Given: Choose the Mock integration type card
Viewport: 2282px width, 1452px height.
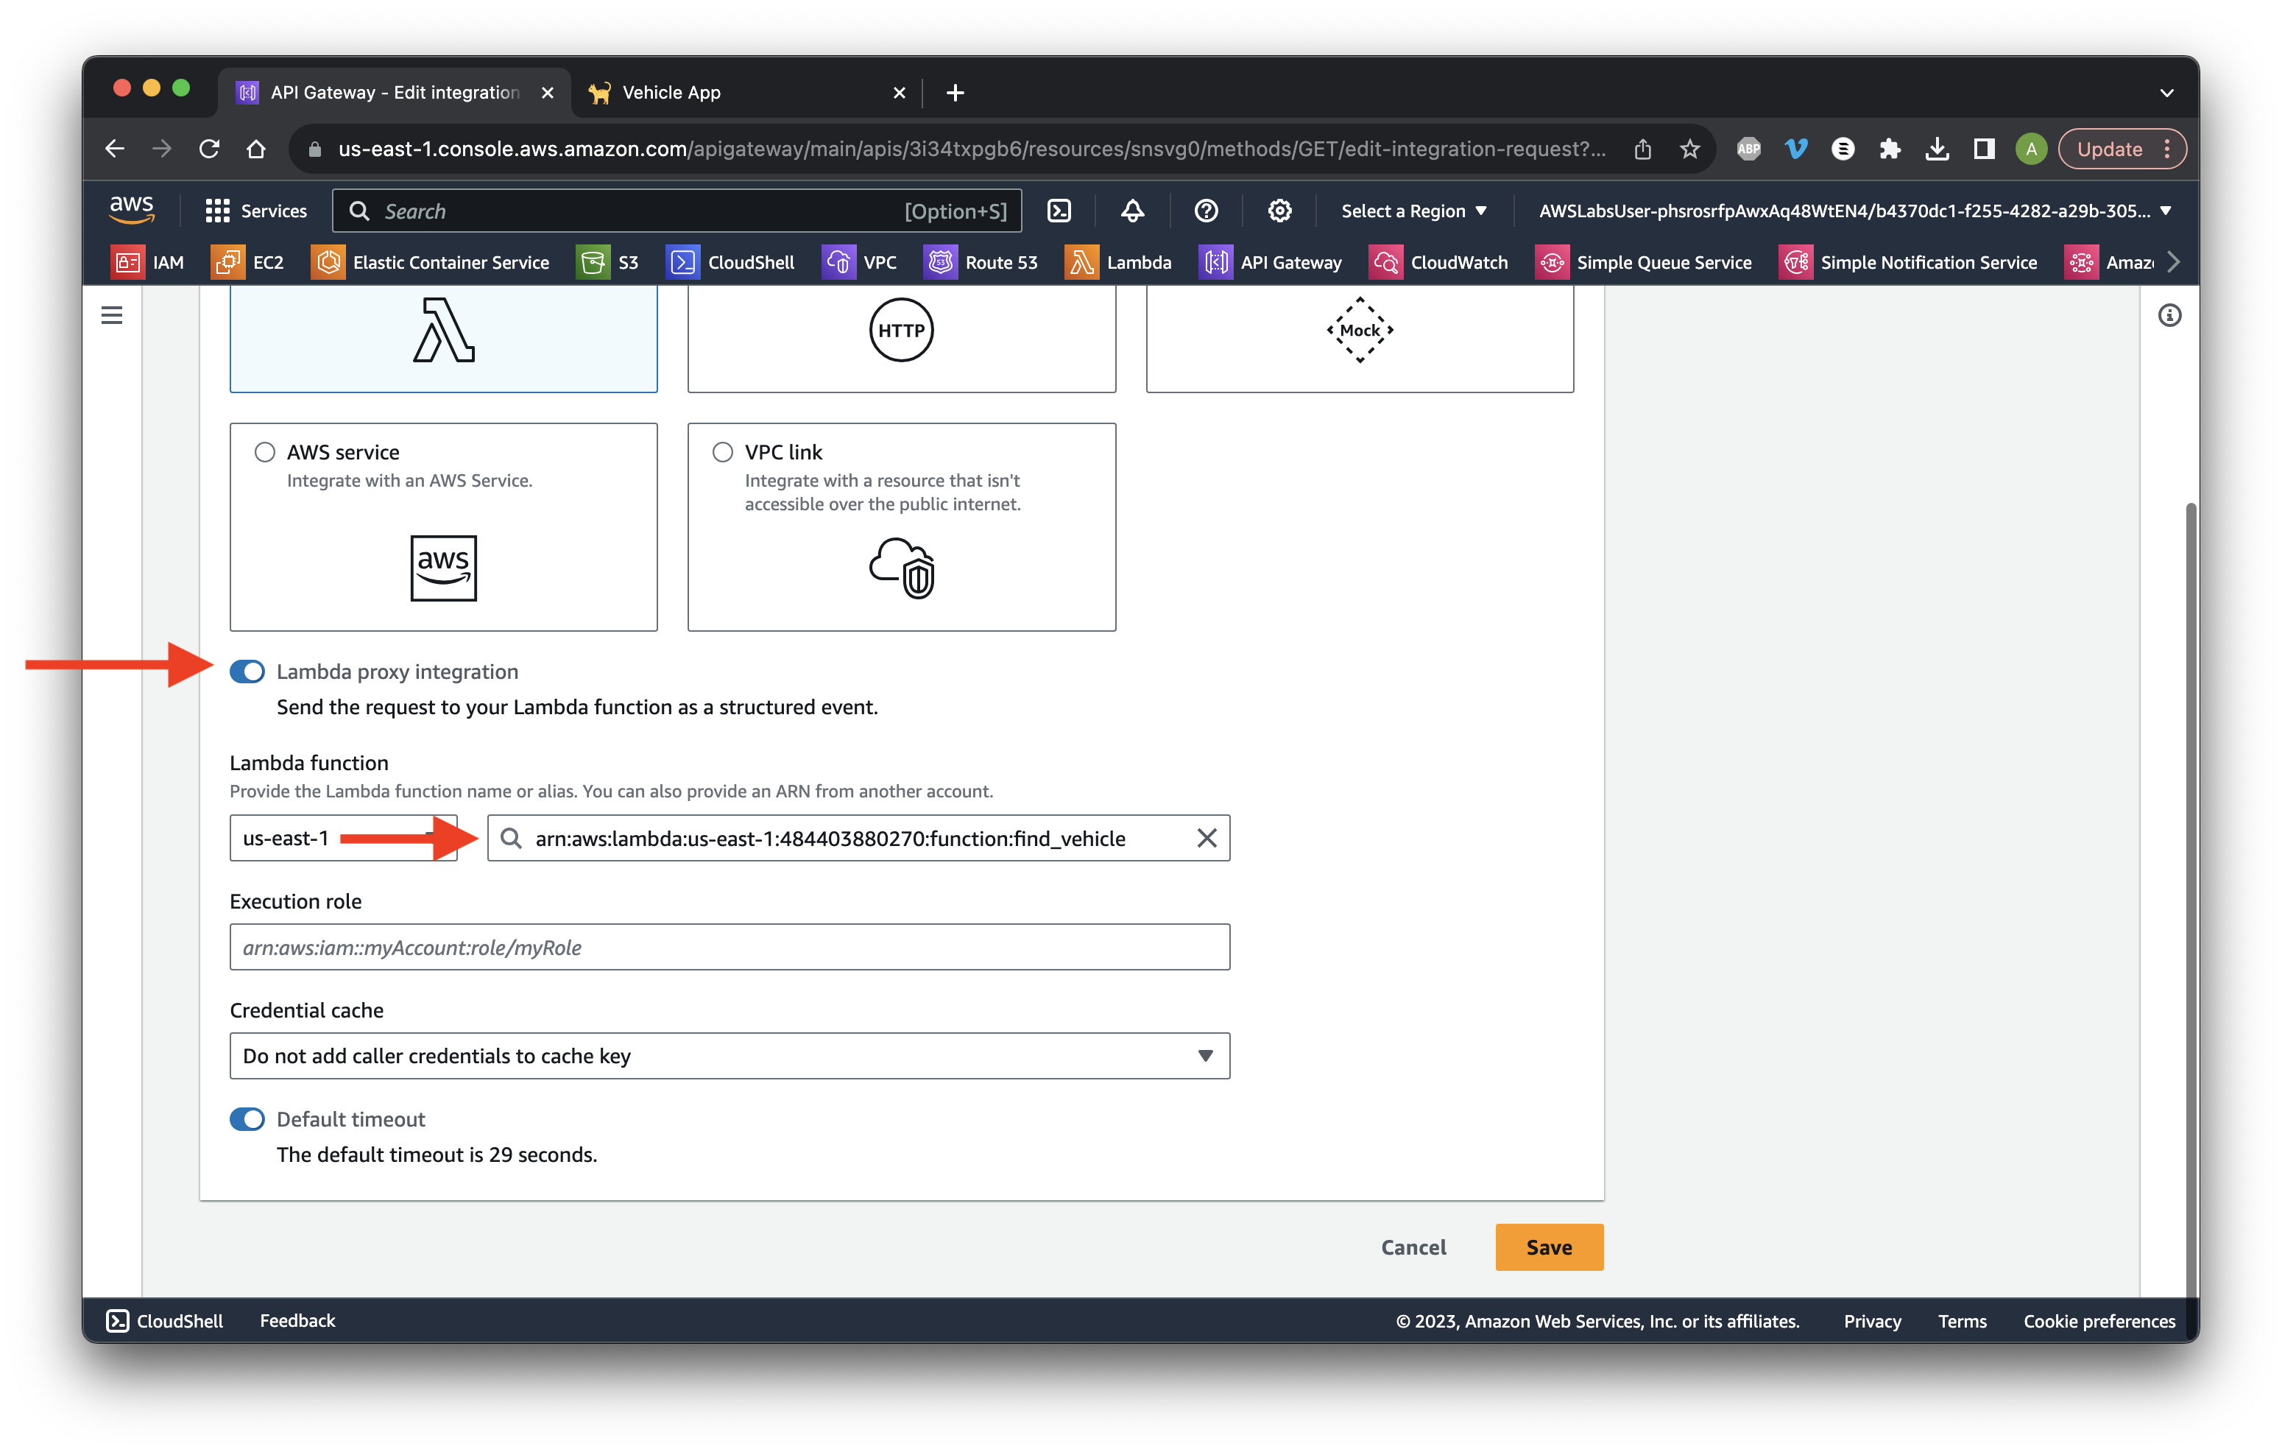Looking at the screenshot, I should (x=1360, y=339).
